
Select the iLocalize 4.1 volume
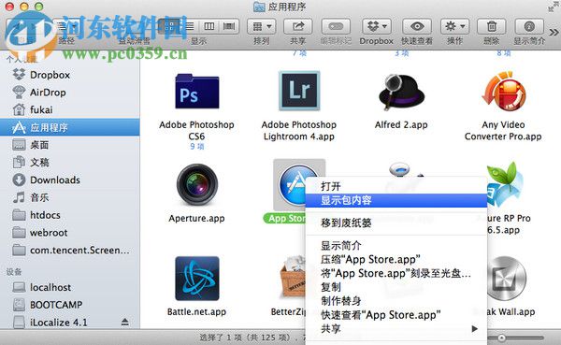click(x=59, y=323)
